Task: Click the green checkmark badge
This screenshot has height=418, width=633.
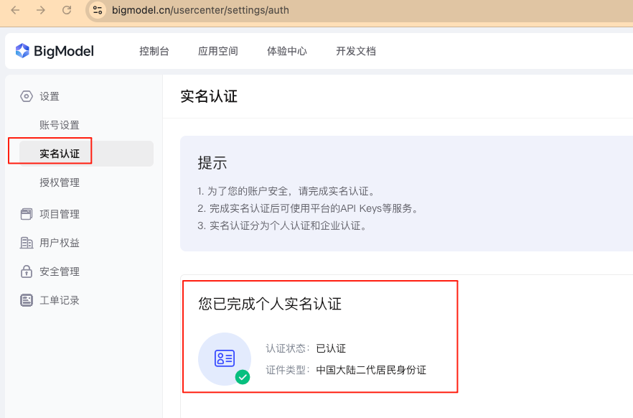Action: [243, 377]
